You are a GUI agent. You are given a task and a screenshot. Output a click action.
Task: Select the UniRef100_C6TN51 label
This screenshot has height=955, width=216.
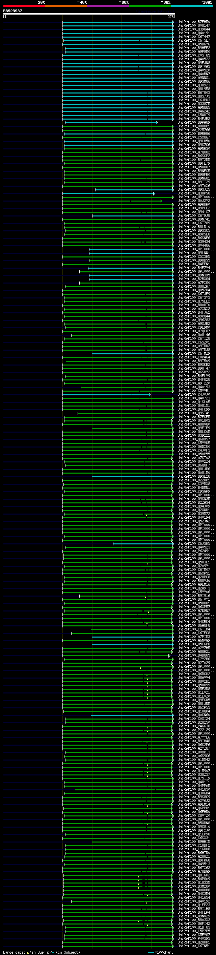click(194, 946)
